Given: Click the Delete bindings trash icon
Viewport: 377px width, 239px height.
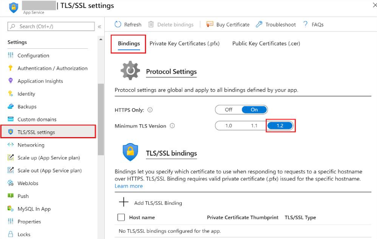Looking at the screenshot, I should [151, 24].
